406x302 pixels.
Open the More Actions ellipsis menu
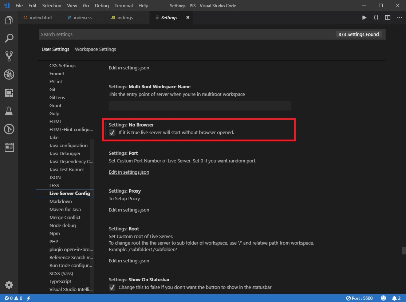(x=399, y=17)
